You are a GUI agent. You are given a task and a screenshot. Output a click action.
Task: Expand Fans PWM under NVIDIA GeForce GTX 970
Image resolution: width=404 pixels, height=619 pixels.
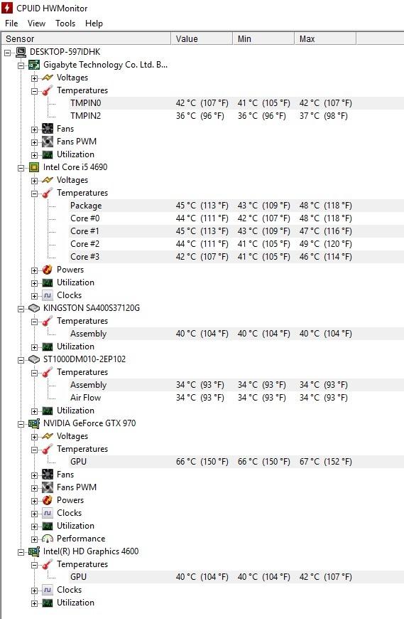tap(34, 488)
